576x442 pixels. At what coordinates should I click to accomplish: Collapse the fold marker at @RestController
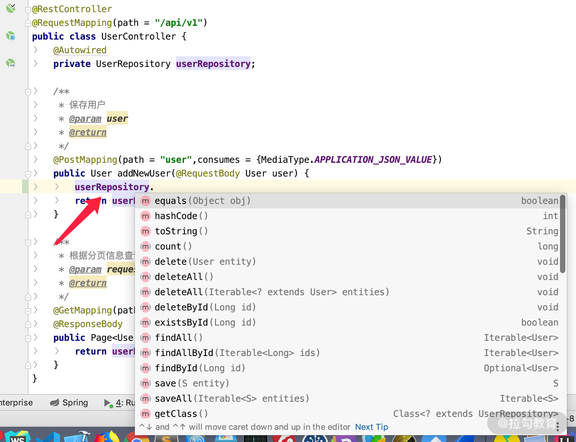point(28,10)
